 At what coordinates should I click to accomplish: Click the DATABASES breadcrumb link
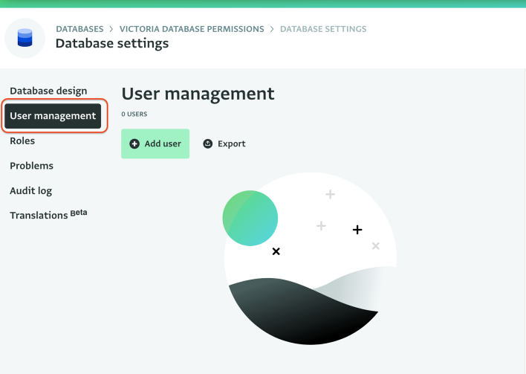tap(79, 29)
